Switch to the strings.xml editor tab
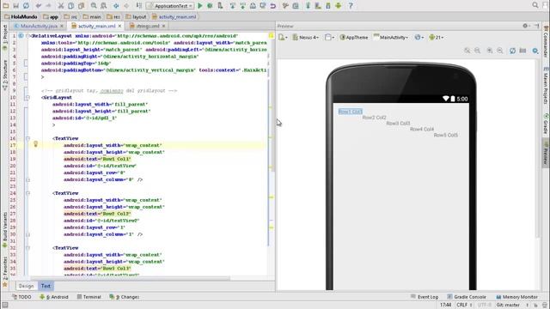This screenshot has width=550, height=309. tap(147, 26)
